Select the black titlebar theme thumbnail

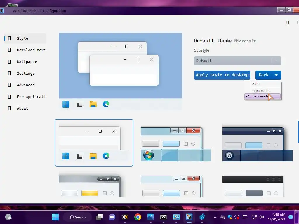[253, 186]
